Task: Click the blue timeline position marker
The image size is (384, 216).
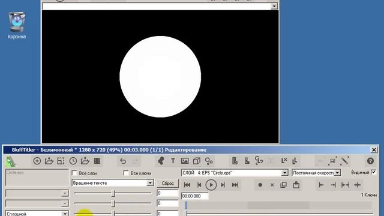Action: point(186,205)
